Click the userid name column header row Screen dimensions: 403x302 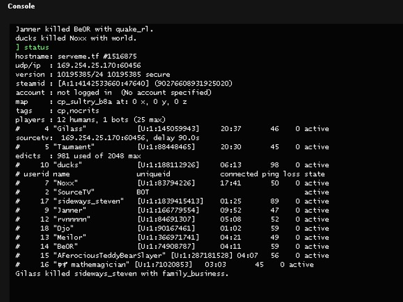[170, 174]
